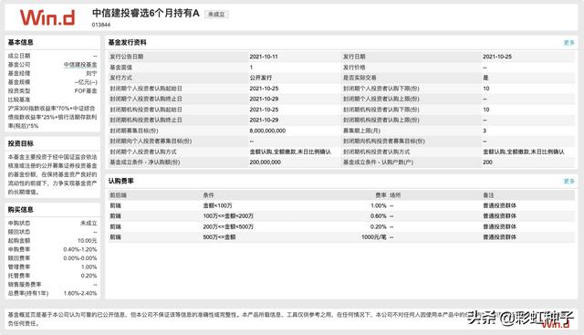Click the fund code 013844
This screenshot has height=335, width=584.
pyautogui.click(x=101, y=25)
